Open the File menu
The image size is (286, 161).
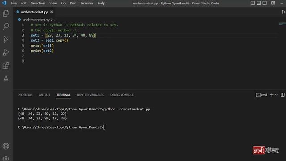(14, 3)
